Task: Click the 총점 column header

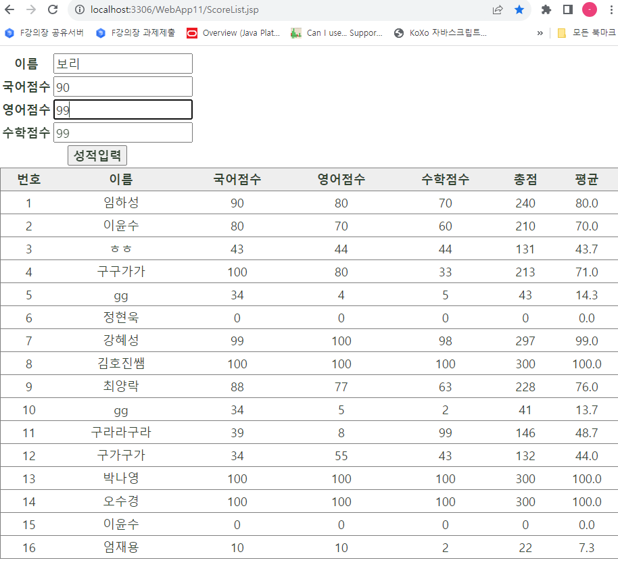Action: click(x=525, y=180)
